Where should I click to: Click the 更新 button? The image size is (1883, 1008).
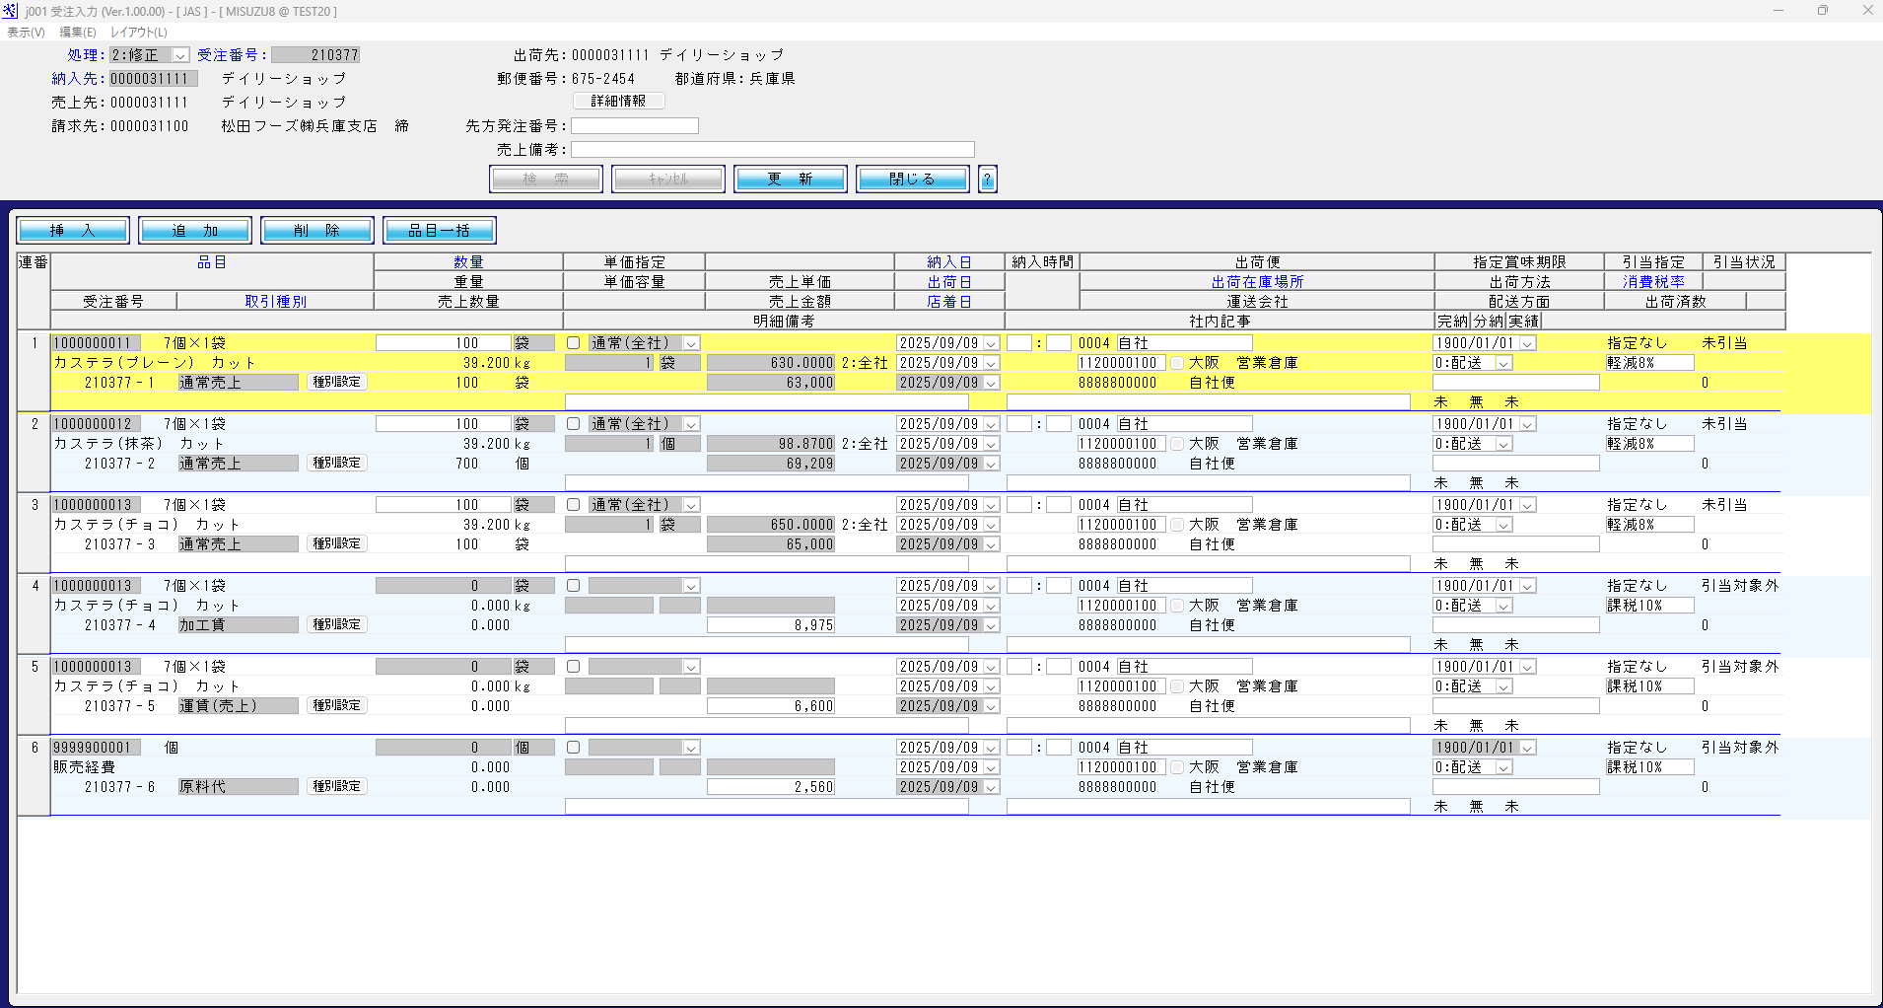pos(791,180)
